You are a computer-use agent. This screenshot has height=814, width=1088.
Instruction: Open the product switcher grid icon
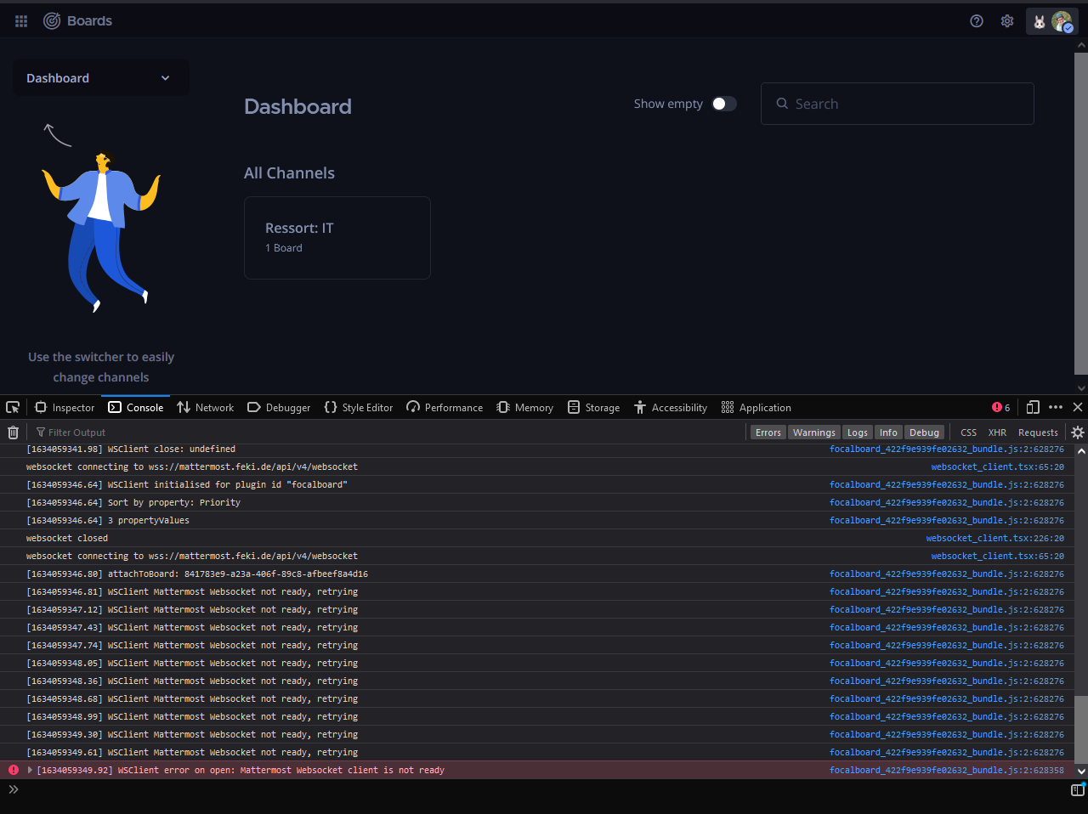21,21
